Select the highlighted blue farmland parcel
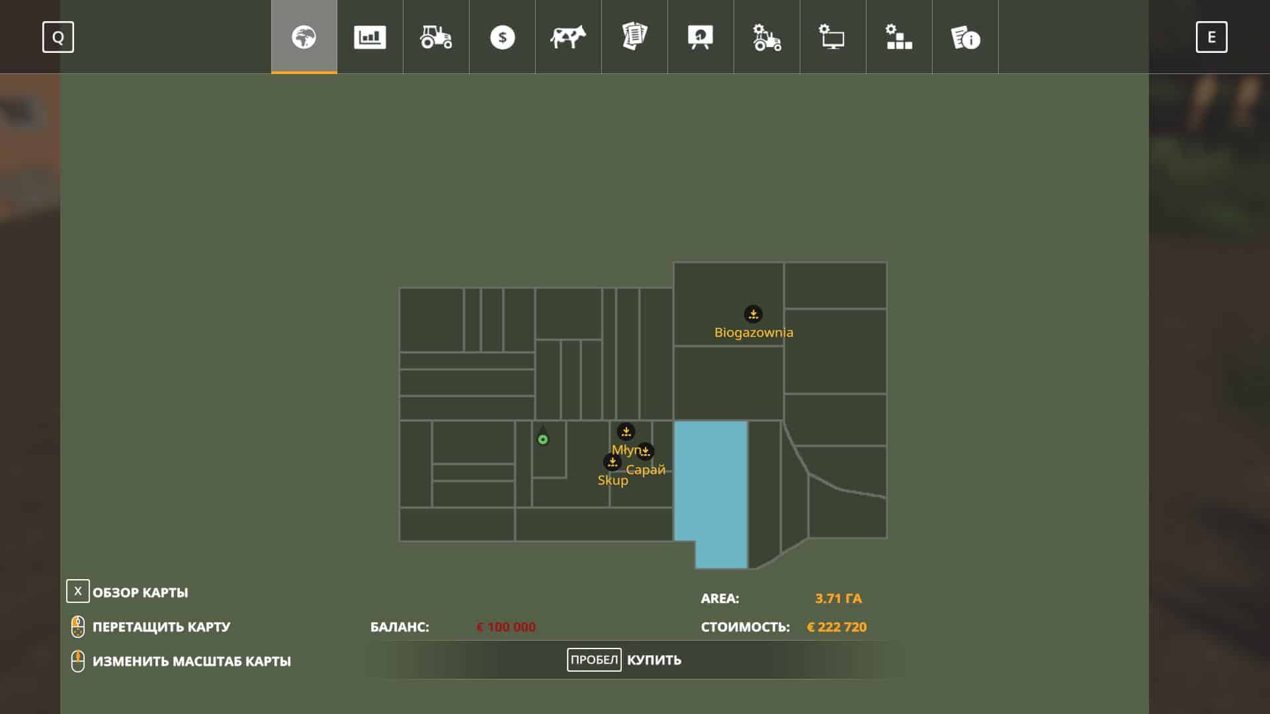Image resolution: width=1270 pixels, height=714 pixels. click(710, 483)
